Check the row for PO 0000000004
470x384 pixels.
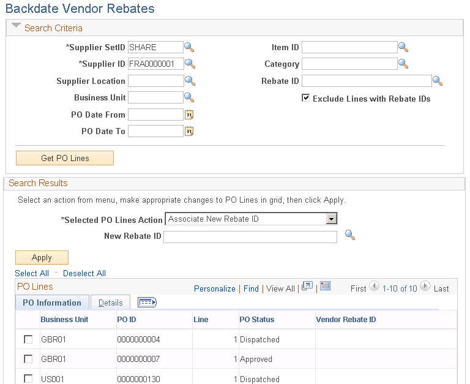28,339
